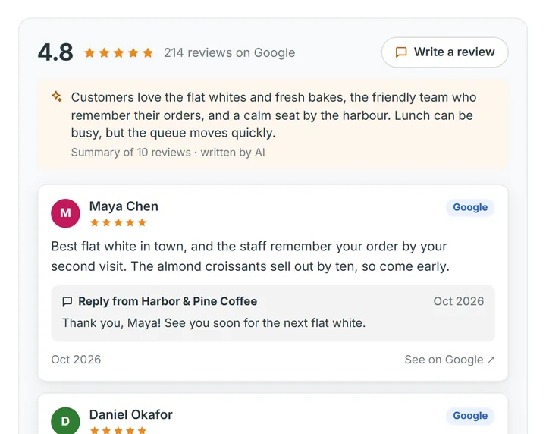The width and height of the screenshot is (546, 434).
Task: Click Daniel Okafor's green D avatar
Action: click(x=65, y=421)
